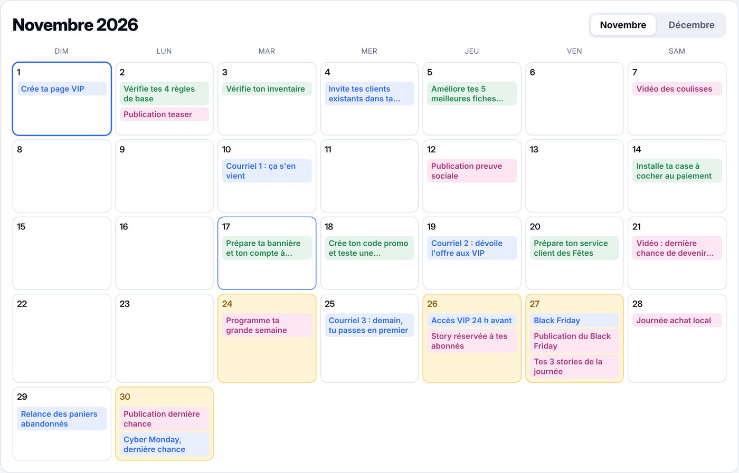This screenshot has width=739, height=473.
Task: Open 'Vérifie tes 4 règles de base' event
Action: (x=164, y=94)
